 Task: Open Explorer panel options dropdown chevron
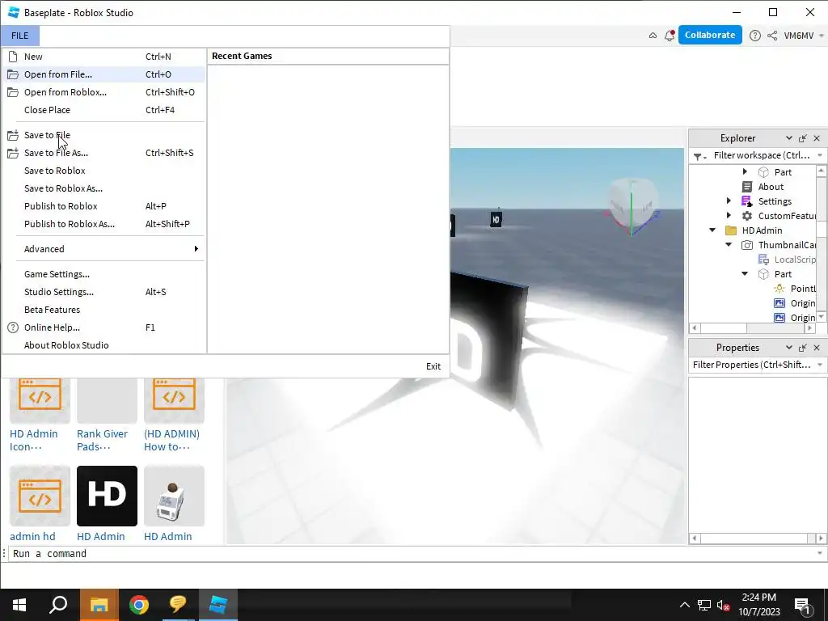point(789,138)
